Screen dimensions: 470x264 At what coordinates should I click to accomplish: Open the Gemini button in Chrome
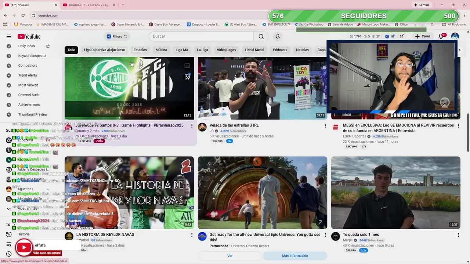[422, 5]
